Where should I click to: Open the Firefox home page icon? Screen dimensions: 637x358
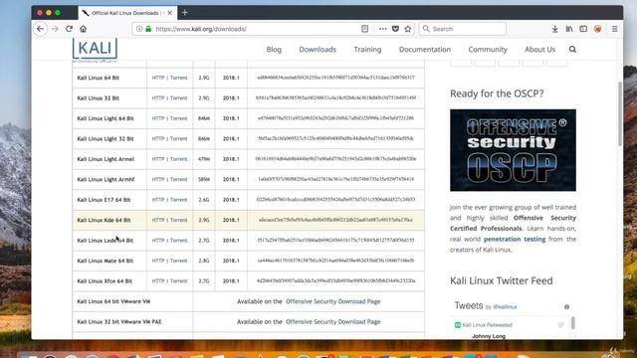[84, 29]
